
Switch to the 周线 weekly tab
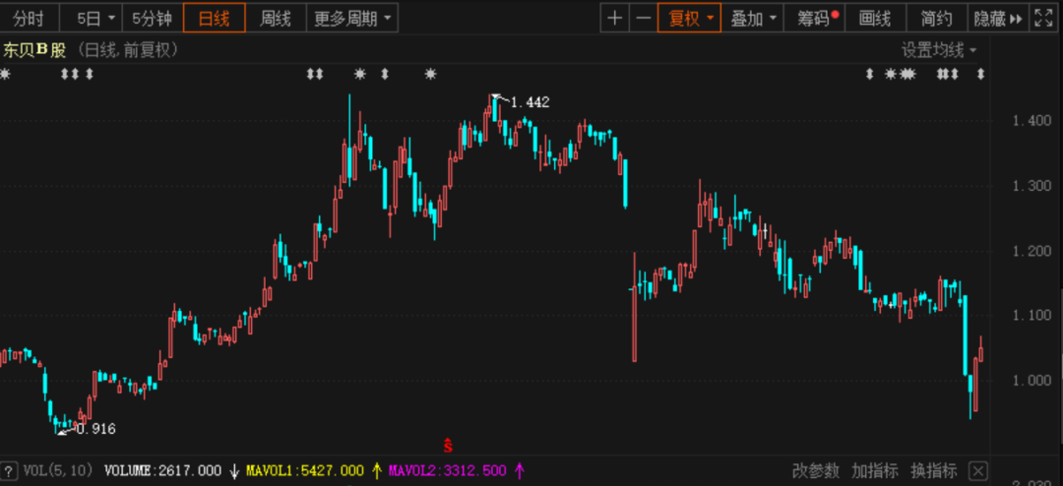275,18
